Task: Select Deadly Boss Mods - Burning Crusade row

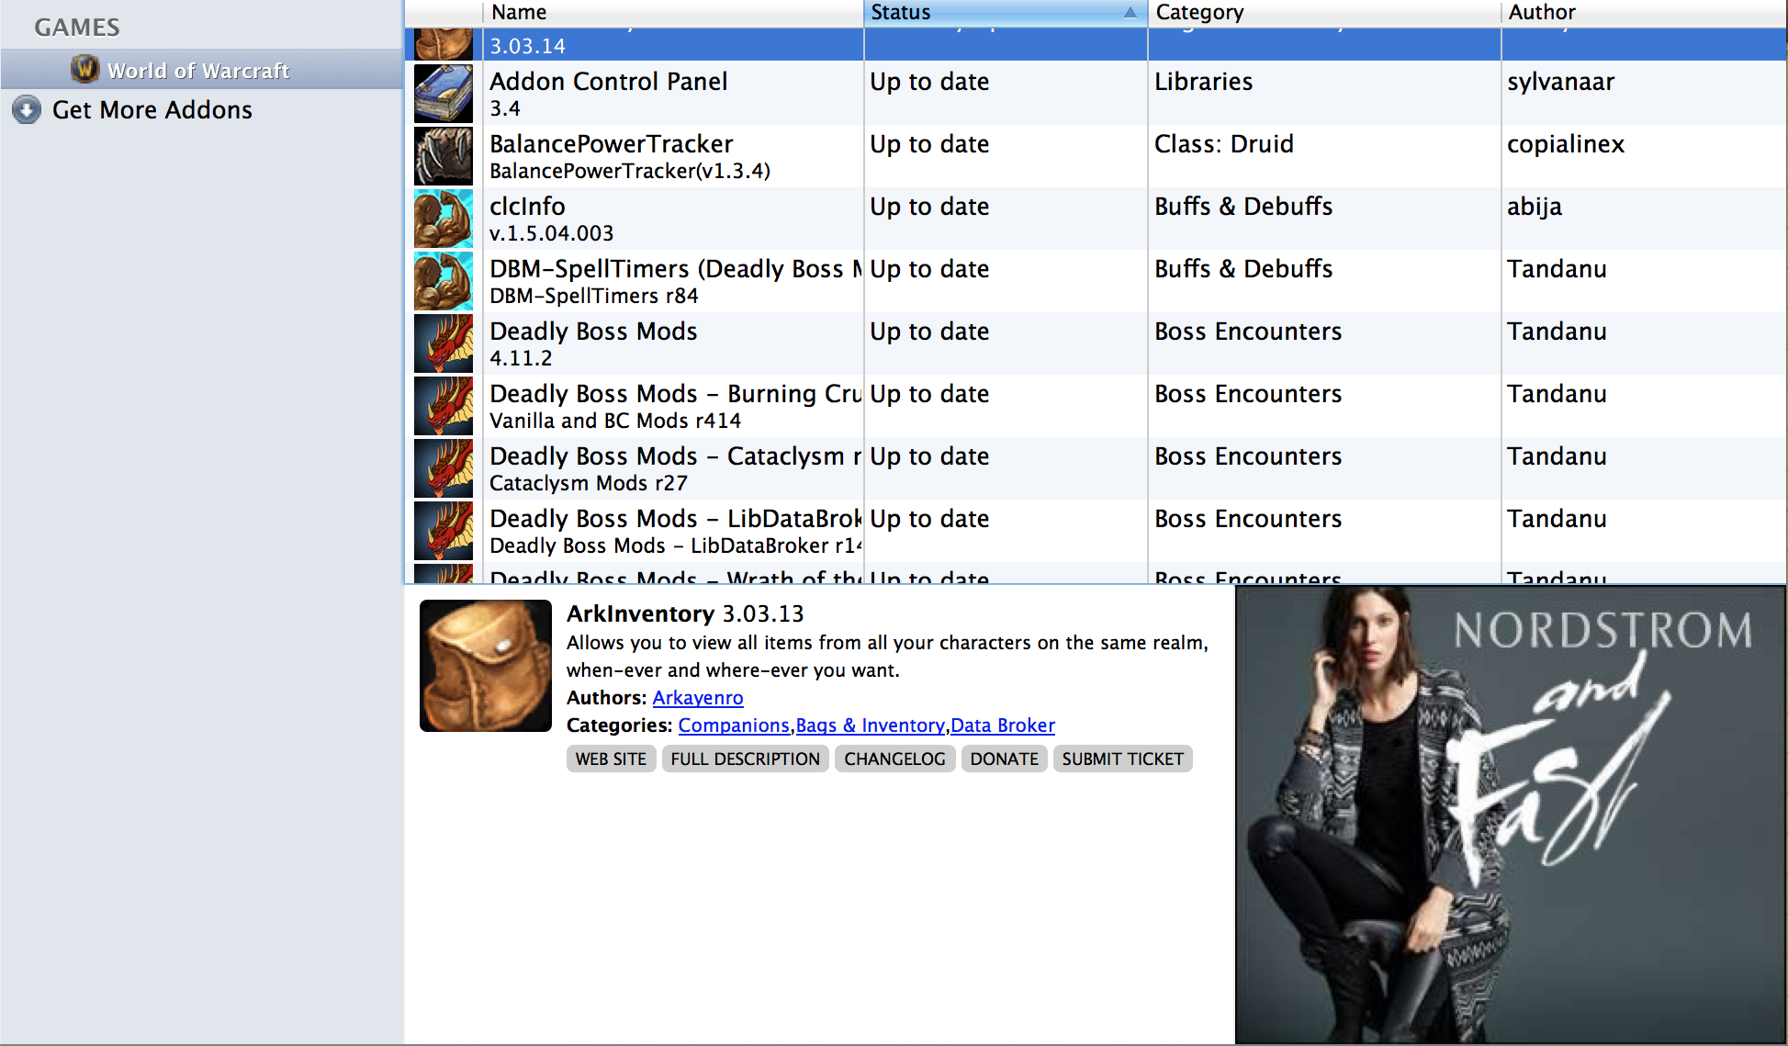Action: [x=1096, y=406]
